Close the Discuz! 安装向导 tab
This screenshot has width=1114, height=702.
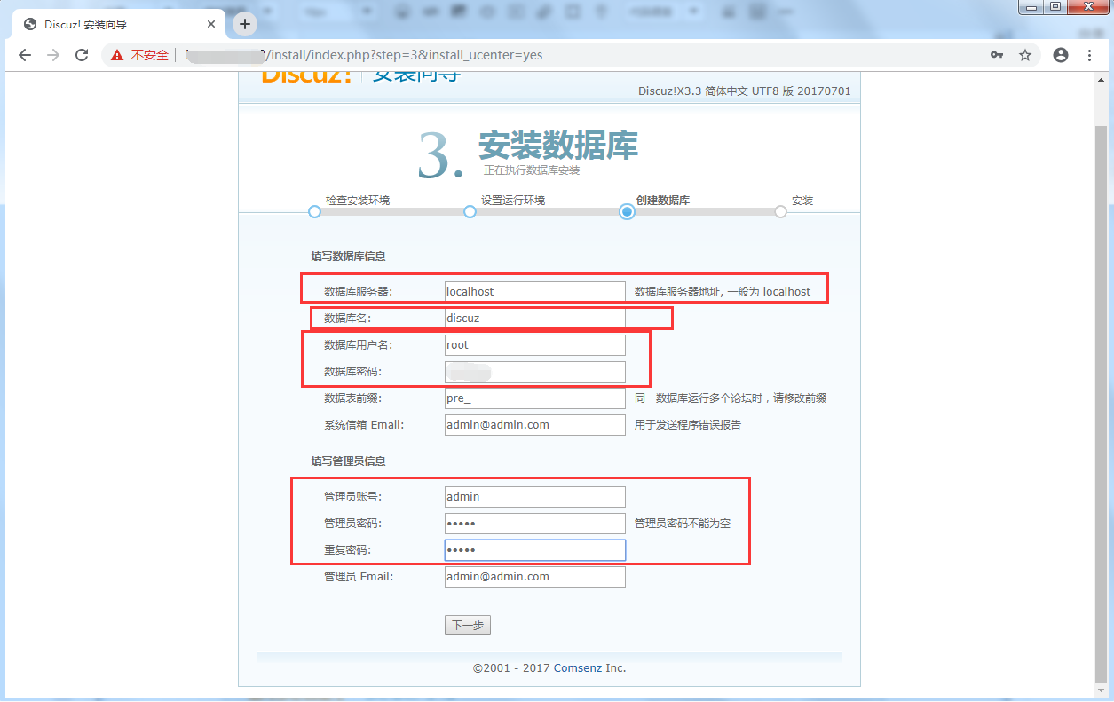(x=210, y=25)
